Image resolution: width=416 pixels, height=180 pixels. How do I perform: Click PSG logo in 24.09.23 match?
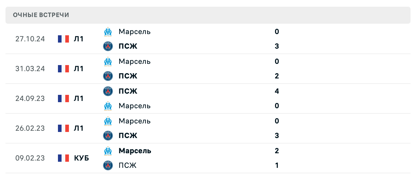pyautogui.click(x=108, y=91)
